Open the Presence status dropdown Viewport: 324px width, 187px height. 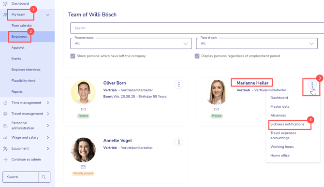(131, 43)
